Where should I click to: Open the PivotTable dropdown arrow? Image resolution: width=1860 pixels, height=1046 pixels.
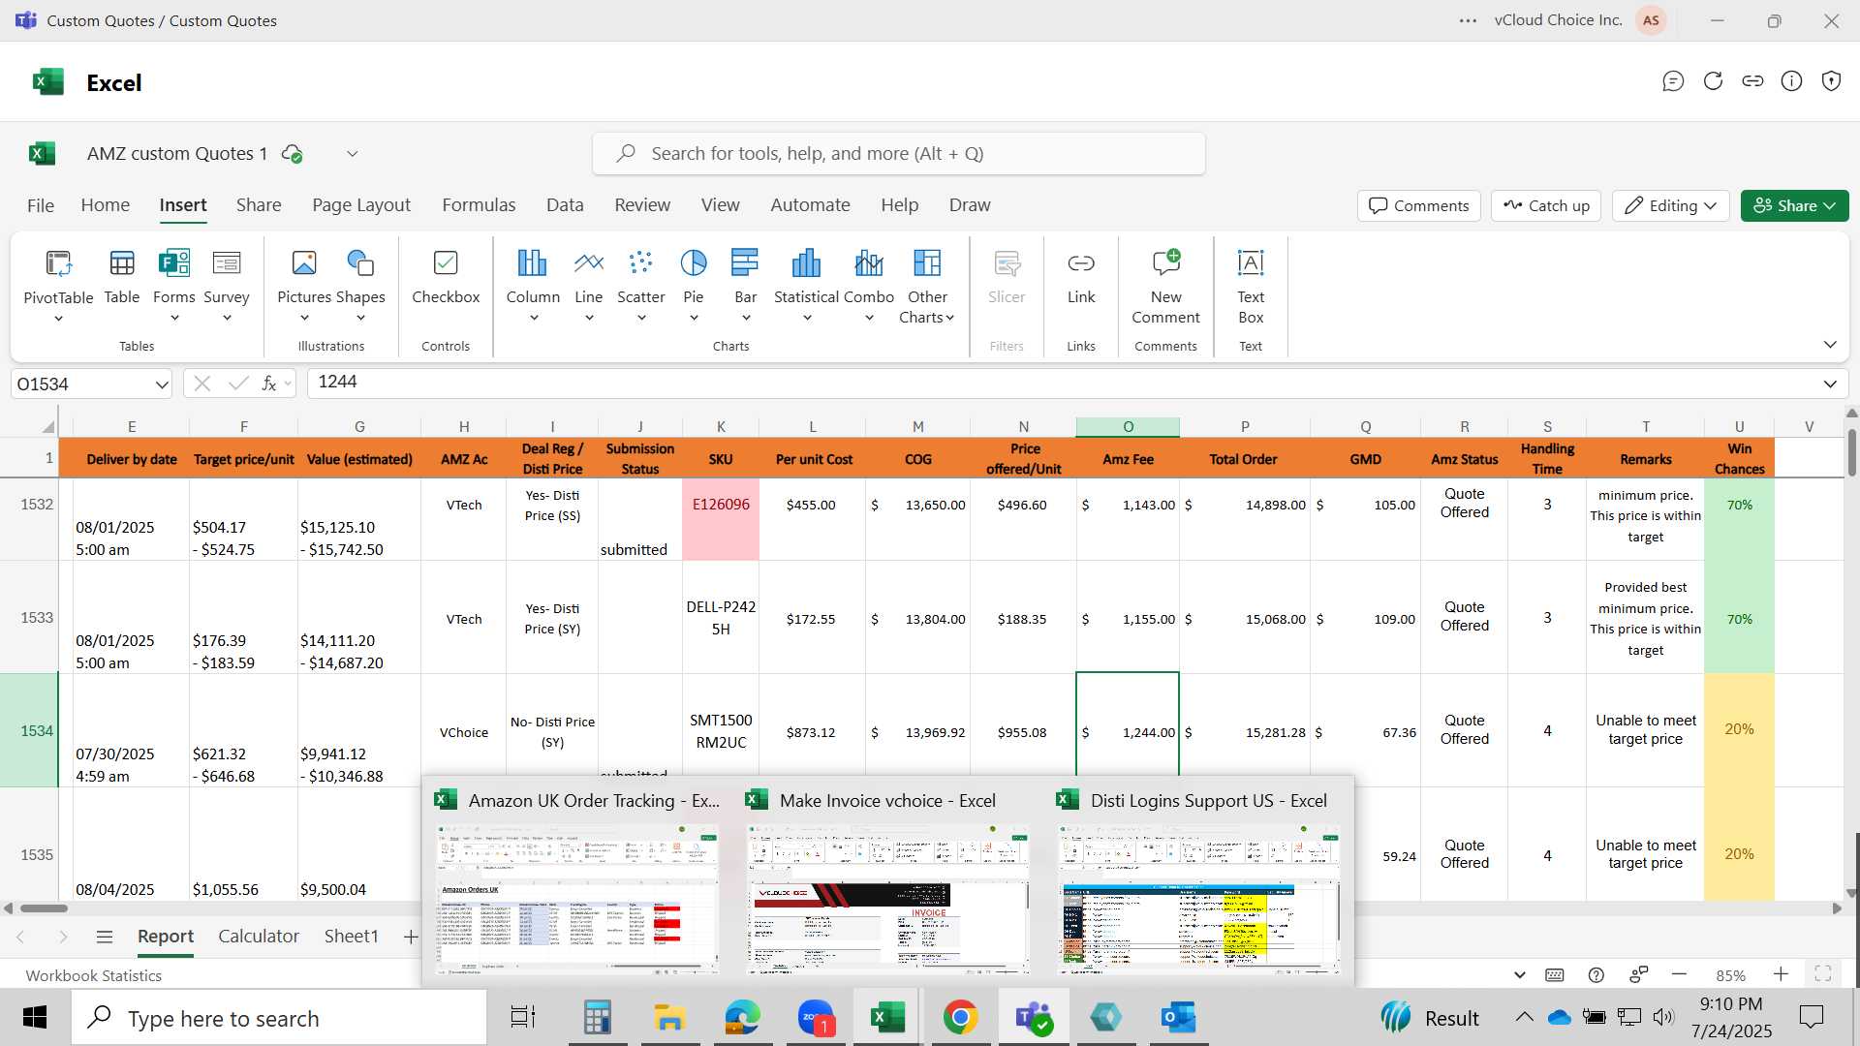(58, 319)
